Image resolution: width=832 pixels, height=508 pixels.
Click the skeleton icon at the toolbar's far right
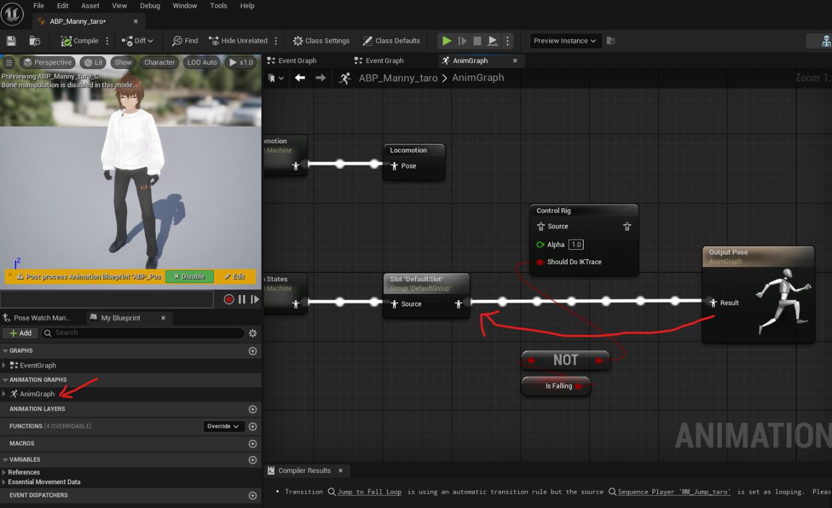826,41
